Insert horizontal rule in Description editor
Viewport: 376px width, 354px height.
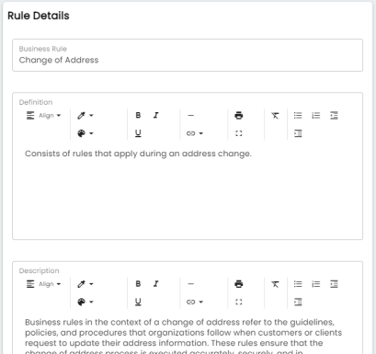[191, 284]
